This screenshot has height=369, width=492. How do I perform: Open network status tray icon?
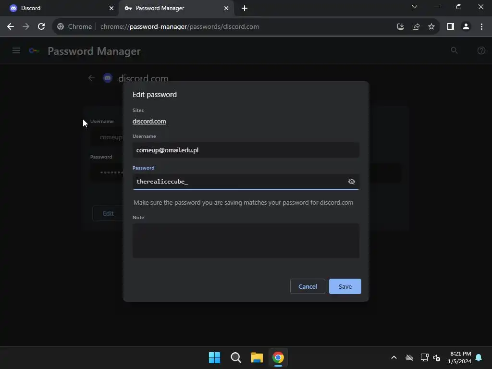pyautogui.click(x=425, y=357)
